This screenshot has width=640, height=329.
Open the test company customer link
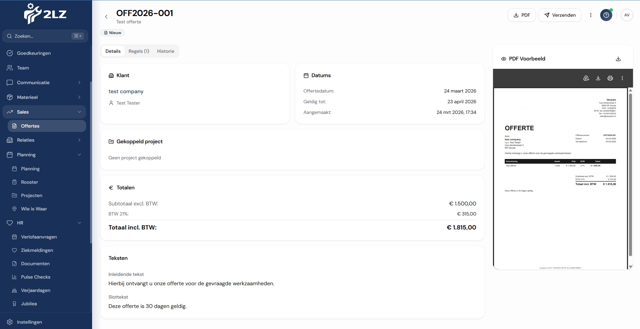(x=126, y=92)
